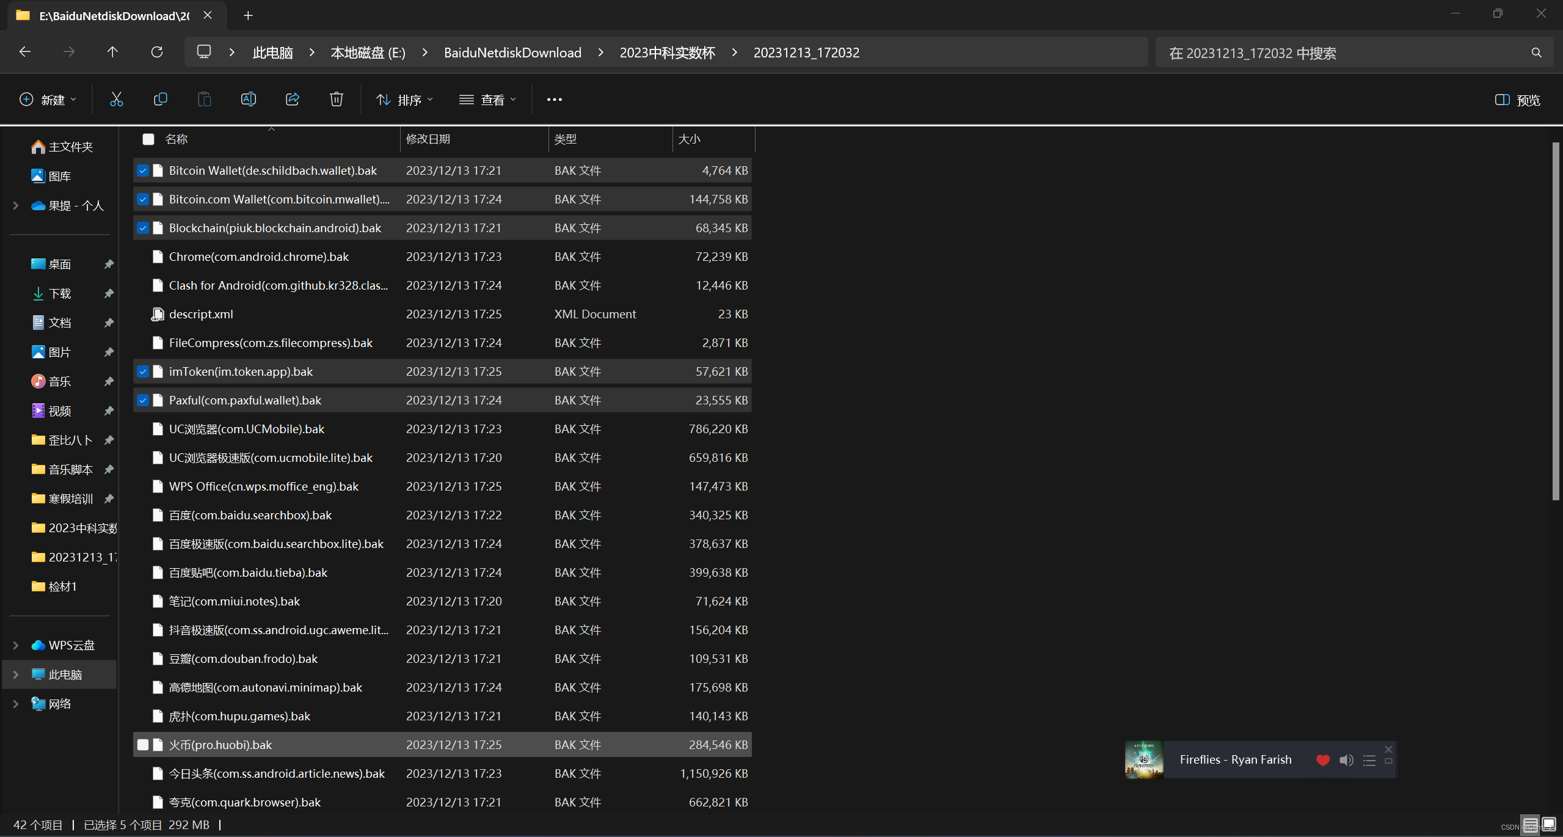1563x837 pixels.
Task: Toggle the 预览 preview pane button
Action: pyautogui.click(x=1517, y=100)
